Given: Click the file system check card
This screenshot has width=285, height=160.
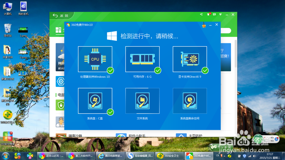Looking at the screenshot, I should coord(142,101).
